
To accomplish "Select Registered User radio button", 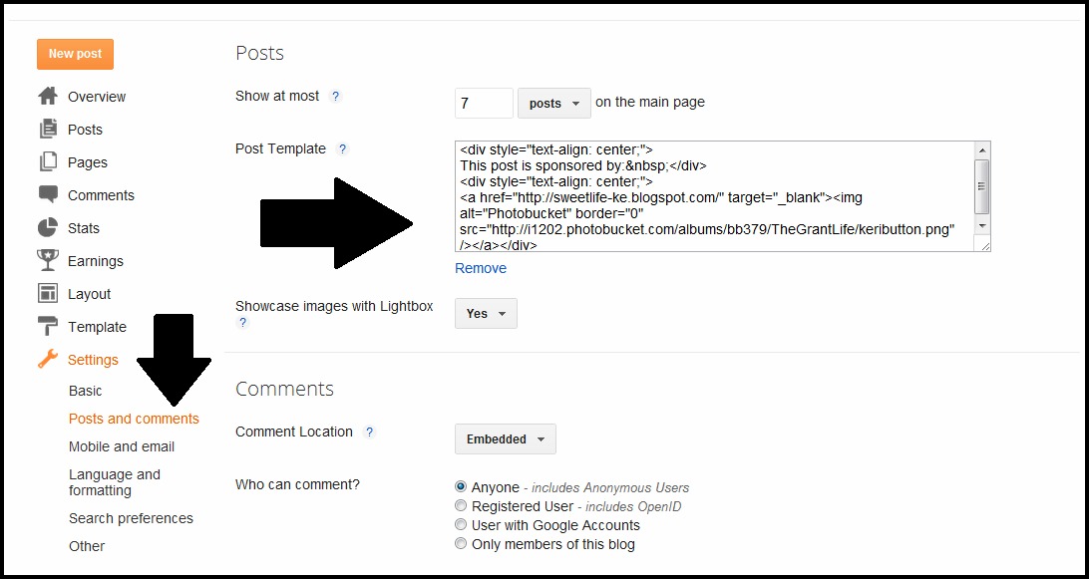I will (461, 506).
